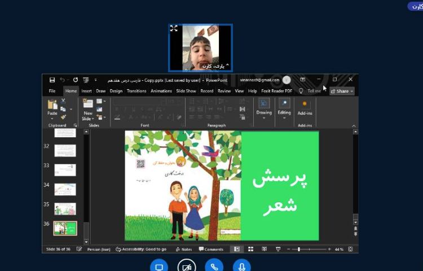This screenshot has width=423, height=271.
Task: Click the zoom in plus button
Action: pos(329,250)
